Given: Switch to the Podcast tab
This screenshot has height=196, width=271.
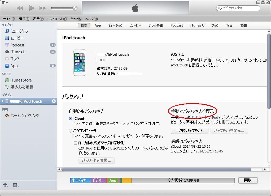Looking at the screenshot, I should 177,25.
